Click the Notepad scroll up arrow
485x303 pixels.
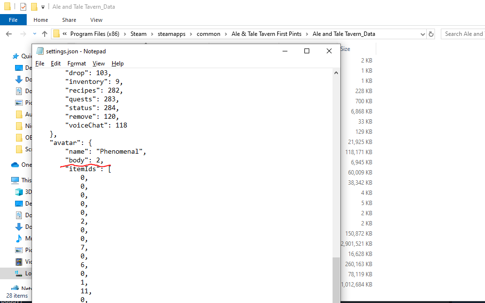click(336, 73)
